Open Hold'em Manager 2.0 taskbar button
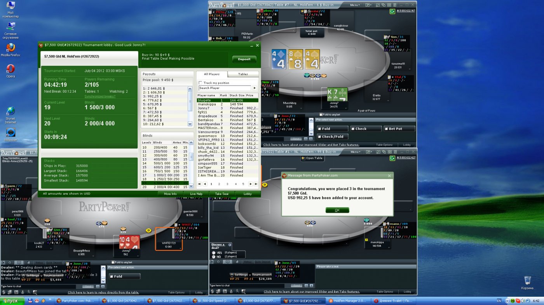Viewport: 544px width, 305px height. (x=348, y=301)
